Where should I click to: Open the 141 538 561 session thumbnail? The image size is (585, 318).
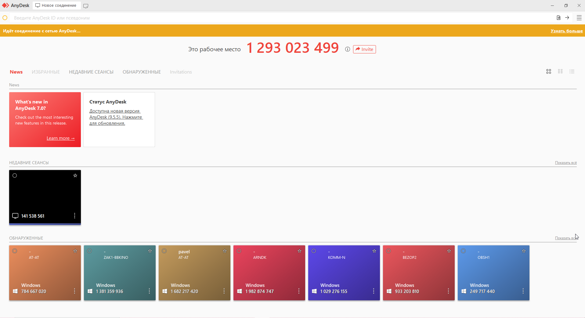tap(45, 197)
